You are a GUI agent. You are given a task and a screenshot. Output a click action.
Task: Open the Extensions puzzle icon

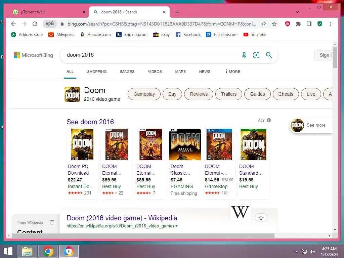(298, 24)
